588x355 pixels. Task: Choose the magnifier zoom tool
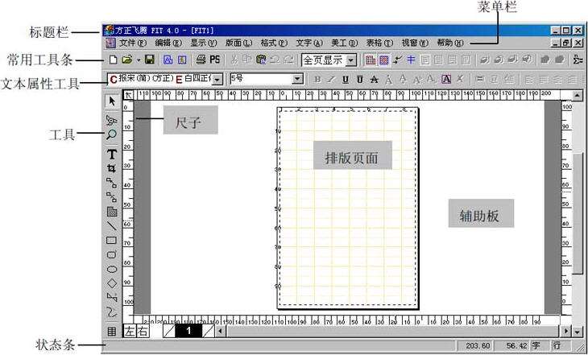(111, 134)
